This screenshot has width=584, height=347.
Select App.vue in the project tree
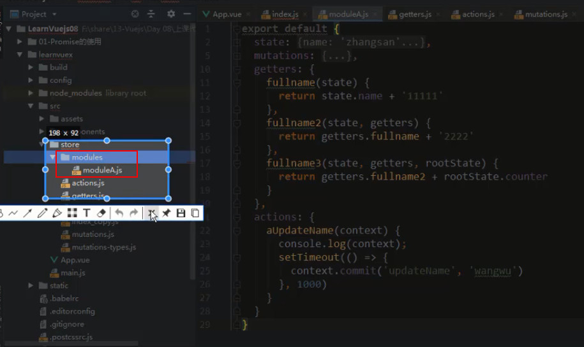pos(75,260)
